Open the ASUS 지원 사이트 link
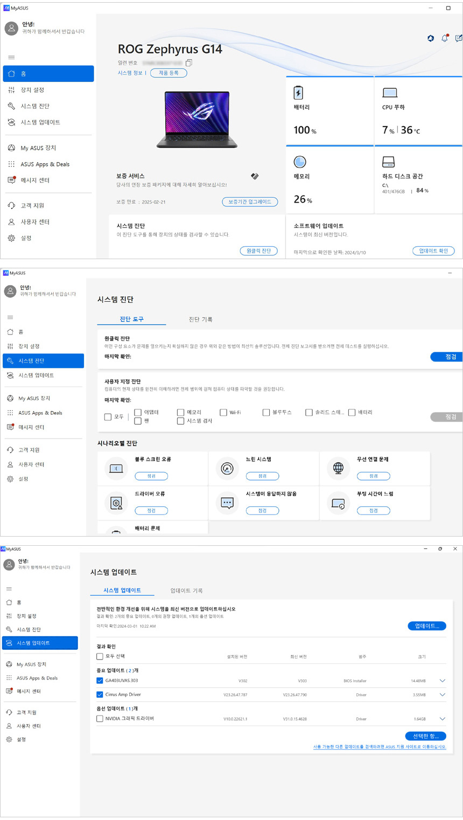 [380, 747]
